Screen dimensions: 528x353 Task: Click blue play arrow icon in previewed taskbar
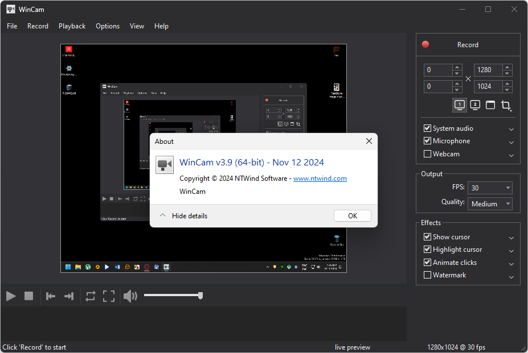107,267
